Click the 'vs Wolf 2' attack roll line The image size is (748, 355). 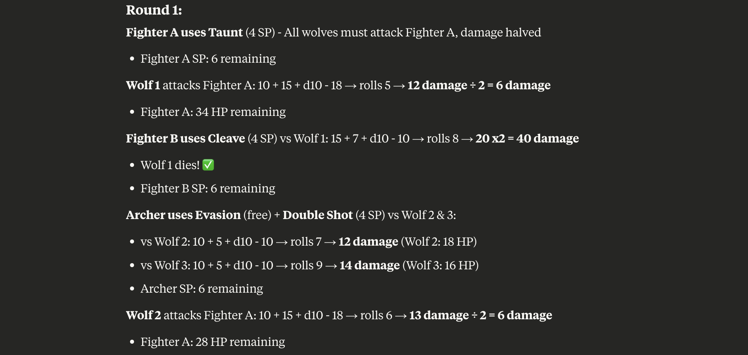[309, 242]
